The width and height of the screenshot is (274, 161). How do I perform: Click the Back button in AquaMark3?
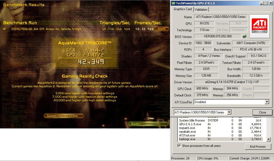tap(148, 124)
